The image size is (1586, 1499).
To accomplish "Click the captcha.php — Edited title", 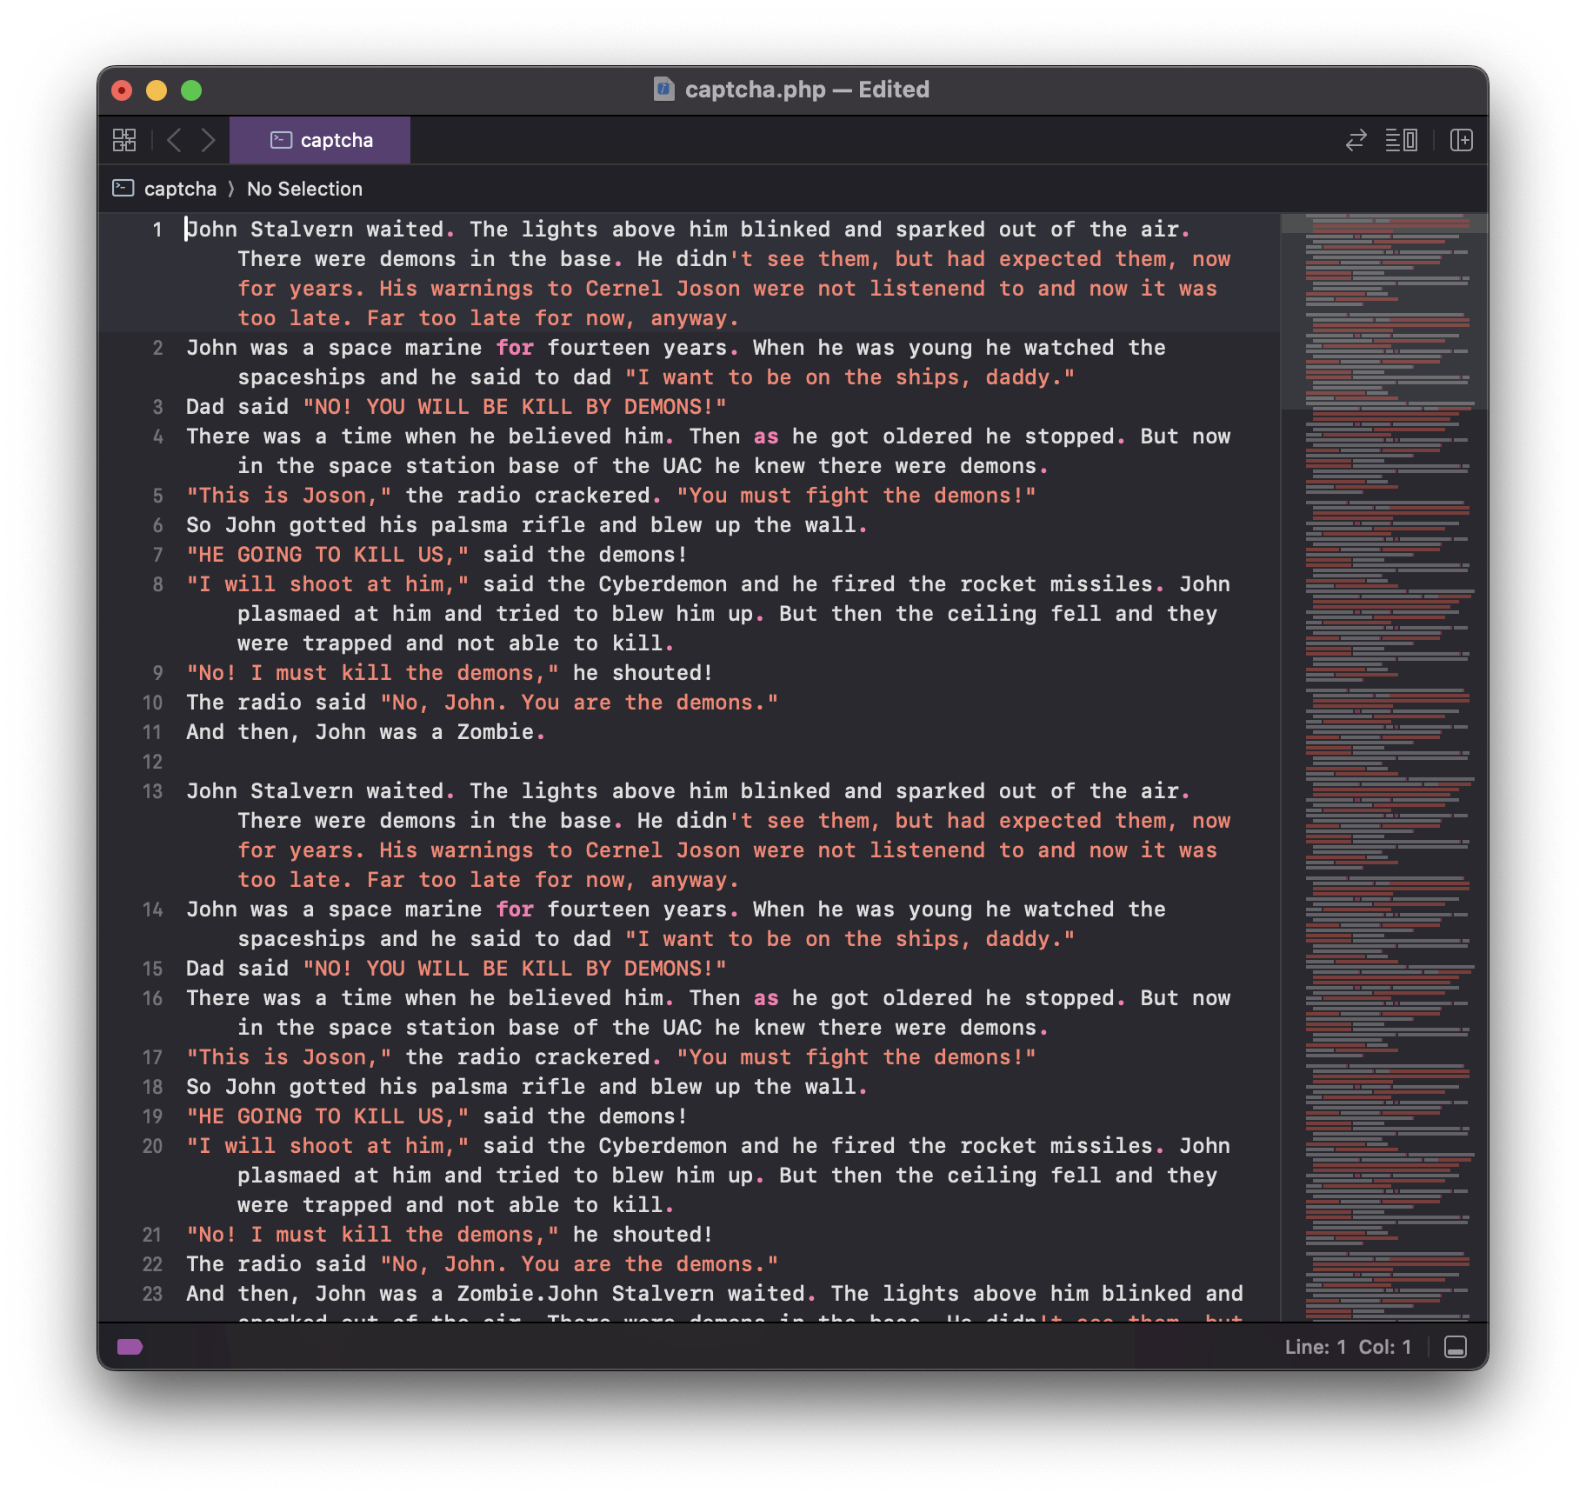I will pos(806,90).
